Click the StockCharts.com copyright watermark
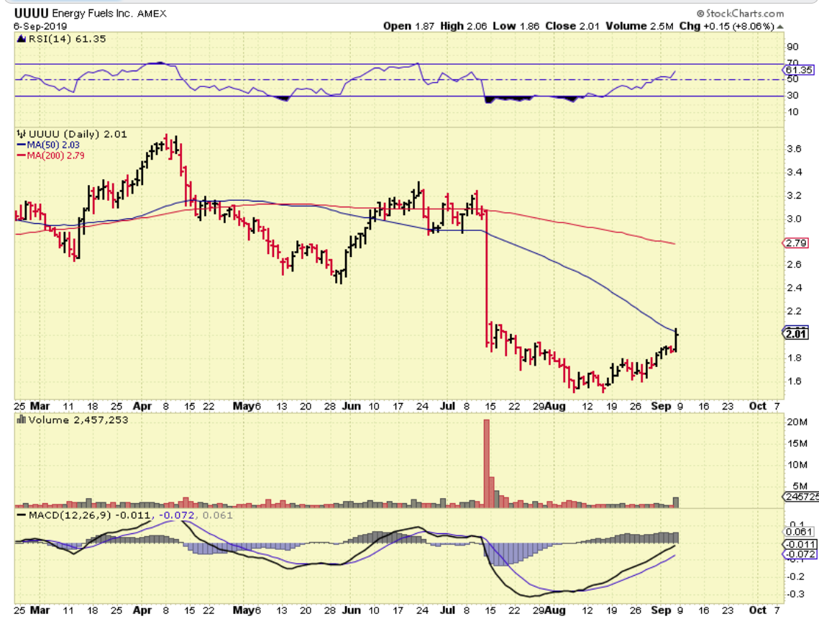 [x=740, y=14]
